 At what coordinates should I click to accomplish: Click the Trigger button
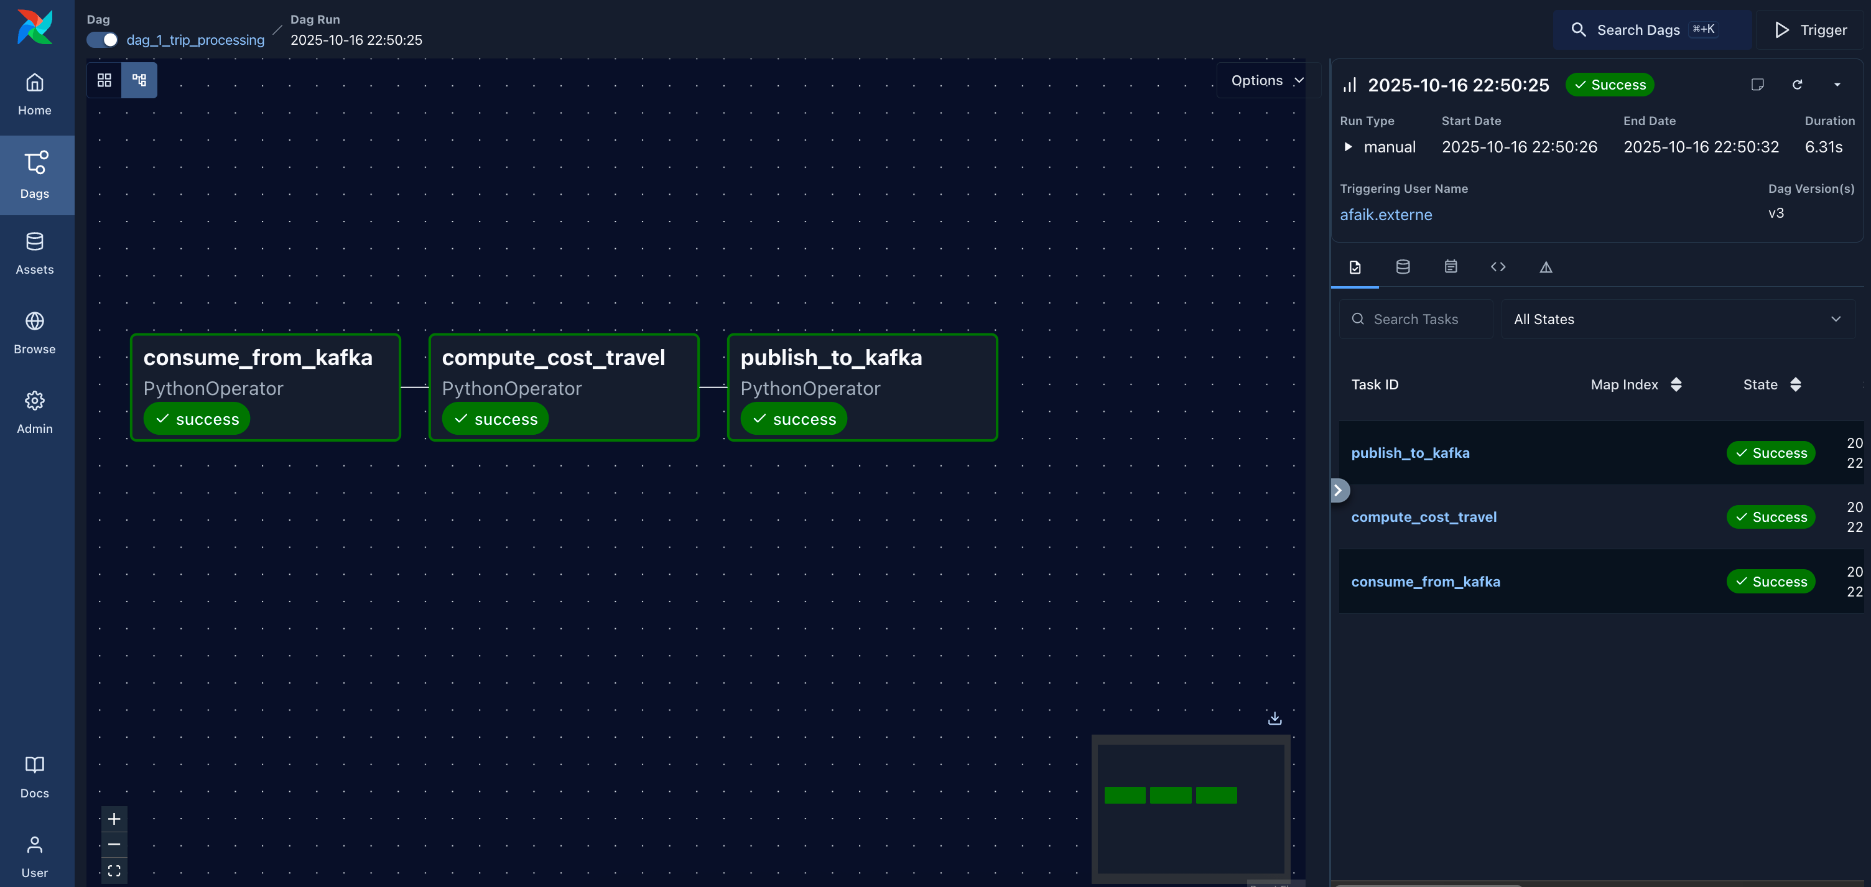[1811, 30]
